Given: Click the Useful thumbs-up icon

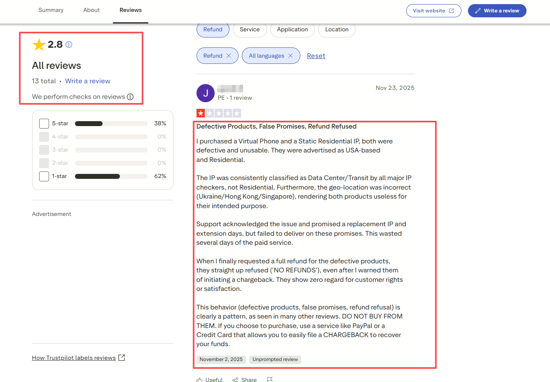Looking at the screenshot, I should [200, 380].
